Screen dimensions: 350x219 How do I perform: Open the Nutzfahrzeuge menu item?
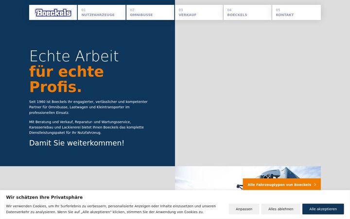(102, 13)
